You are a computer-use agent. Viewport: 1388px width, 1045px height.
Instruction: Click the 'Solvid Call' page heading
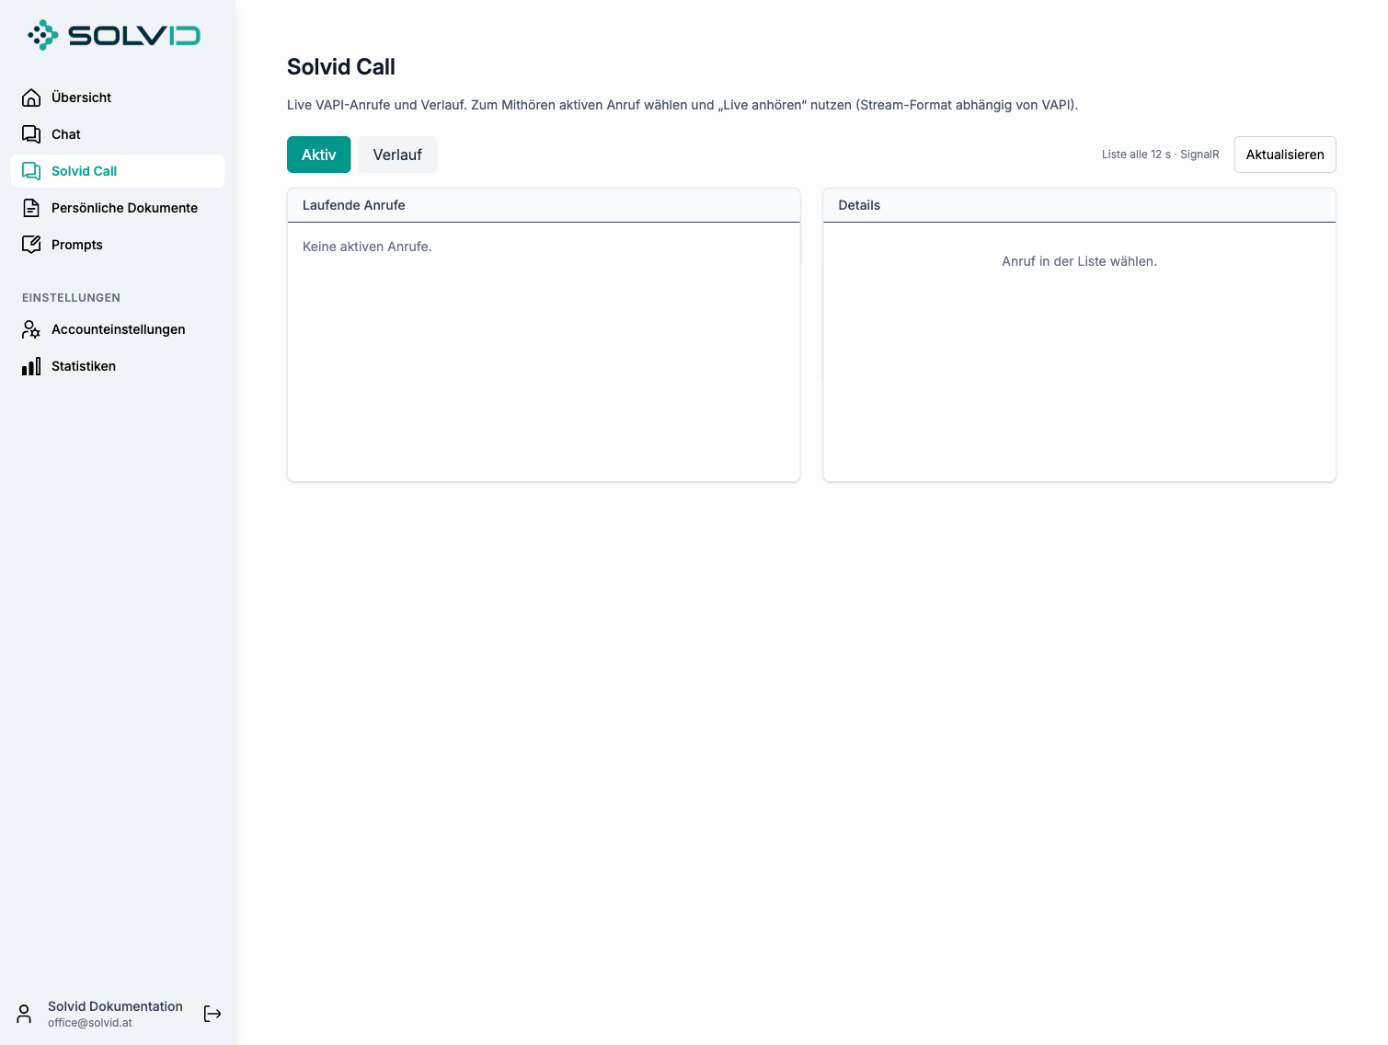coord(341,67)
